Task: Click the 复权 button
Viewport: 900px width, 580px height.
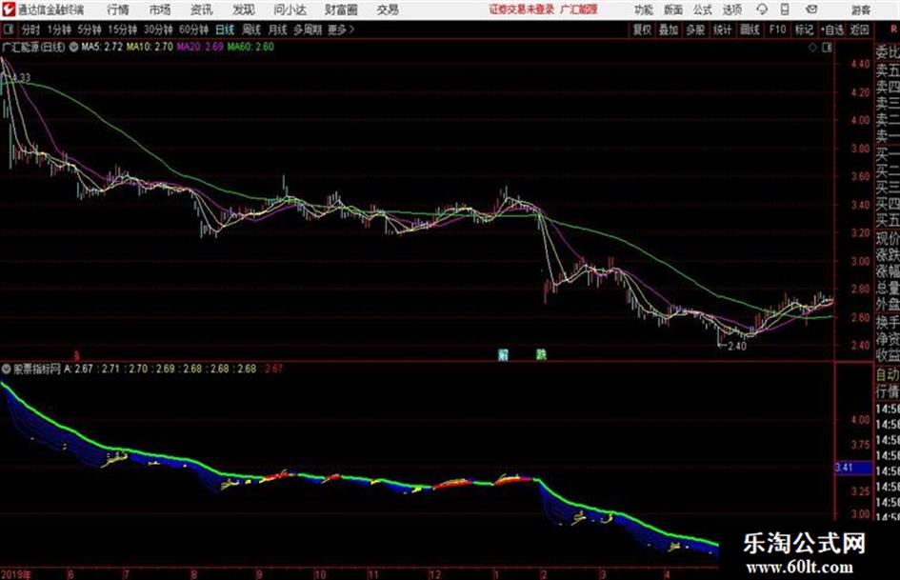Action: tap(642, 30)
